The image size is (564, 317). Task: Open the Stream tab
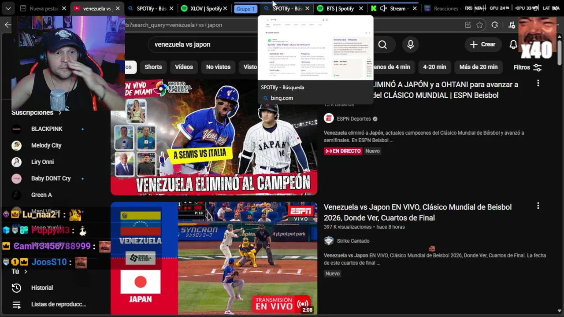click(x=393, y=8)
